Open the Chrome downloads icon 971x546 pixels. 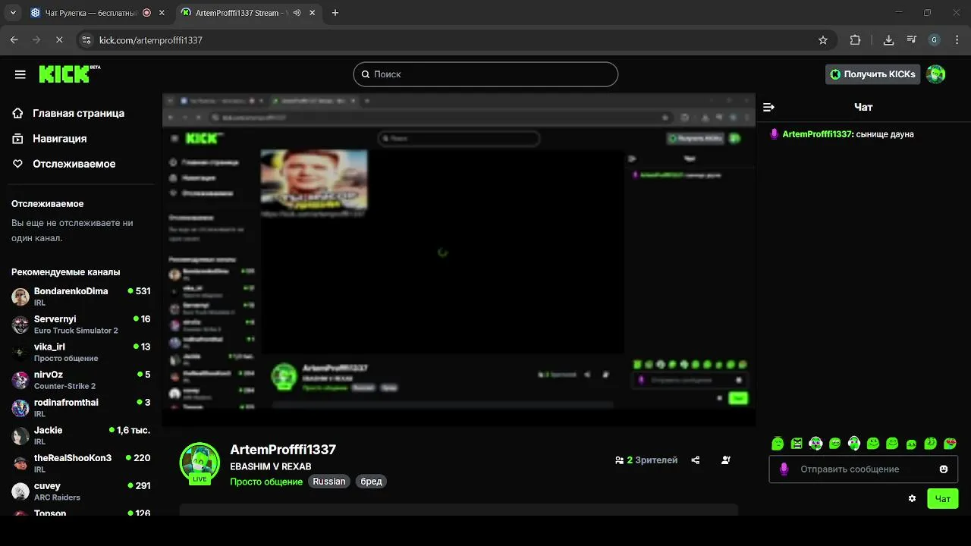pyautogui.click(x=888, y=40)
